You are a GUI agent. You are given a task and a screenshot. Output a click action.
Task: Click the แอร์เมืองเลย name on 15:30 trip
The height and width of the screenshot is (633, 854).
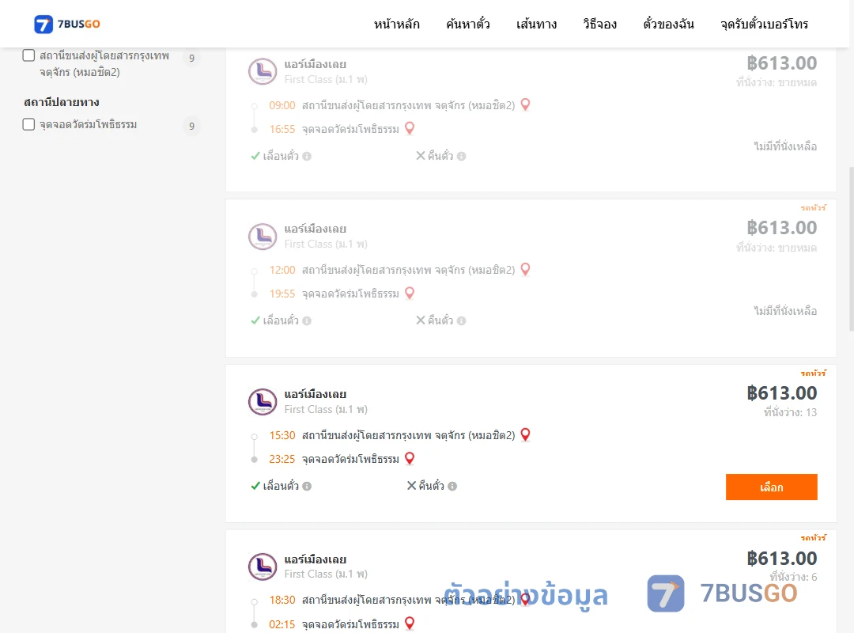point(315,394)
